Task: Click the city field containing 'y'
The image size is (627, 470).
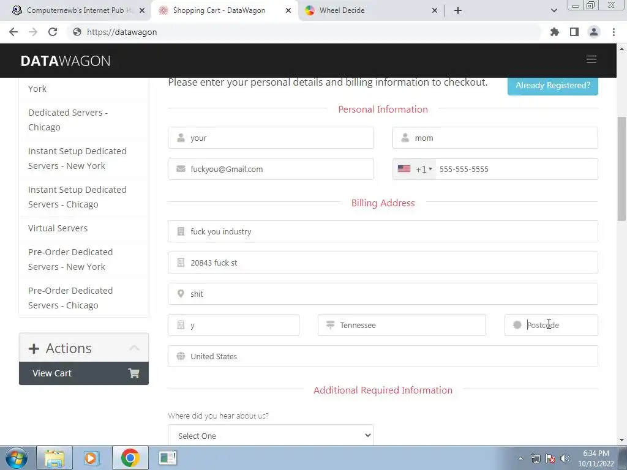Action: click(233, 325)
